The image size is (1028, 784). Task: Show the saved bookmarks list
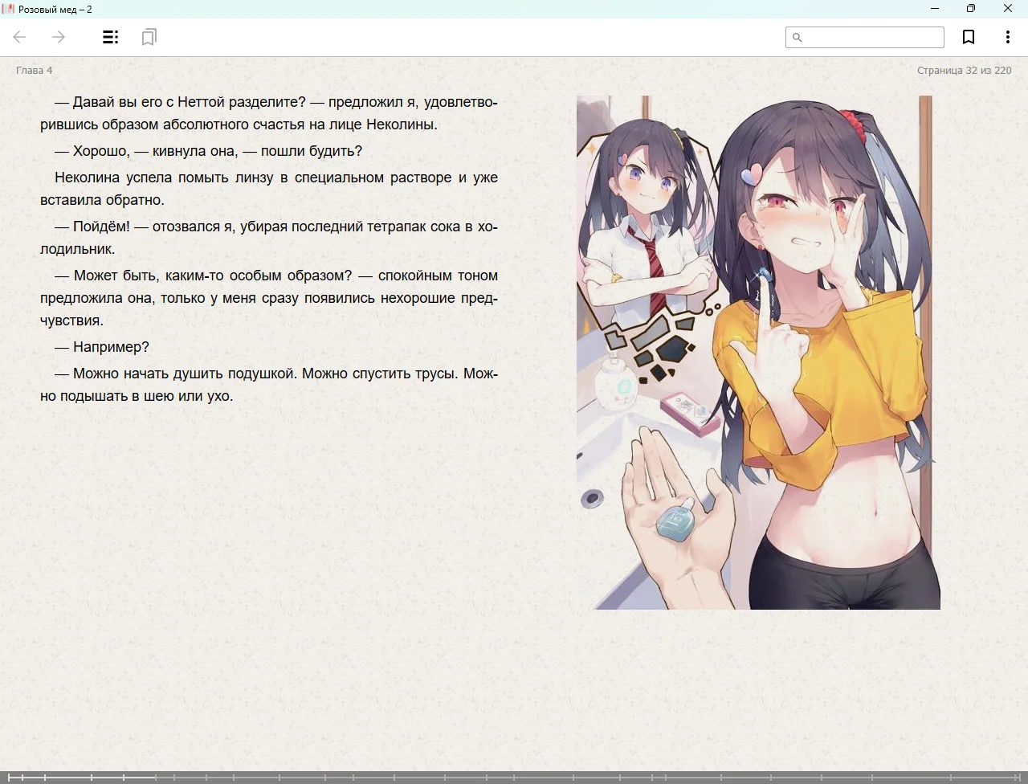click(149, 37)
